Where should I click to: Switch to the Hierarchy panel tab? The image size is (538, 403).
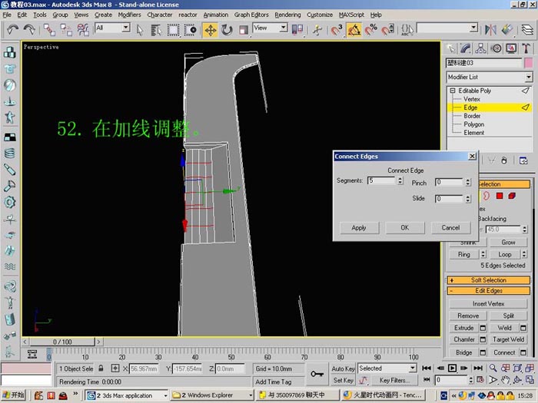click(480, 48)
